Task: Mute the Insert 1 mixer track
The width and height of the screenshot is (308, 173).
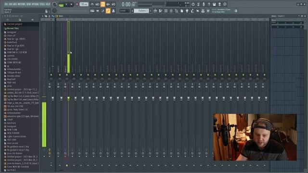Action: point(60,75)
